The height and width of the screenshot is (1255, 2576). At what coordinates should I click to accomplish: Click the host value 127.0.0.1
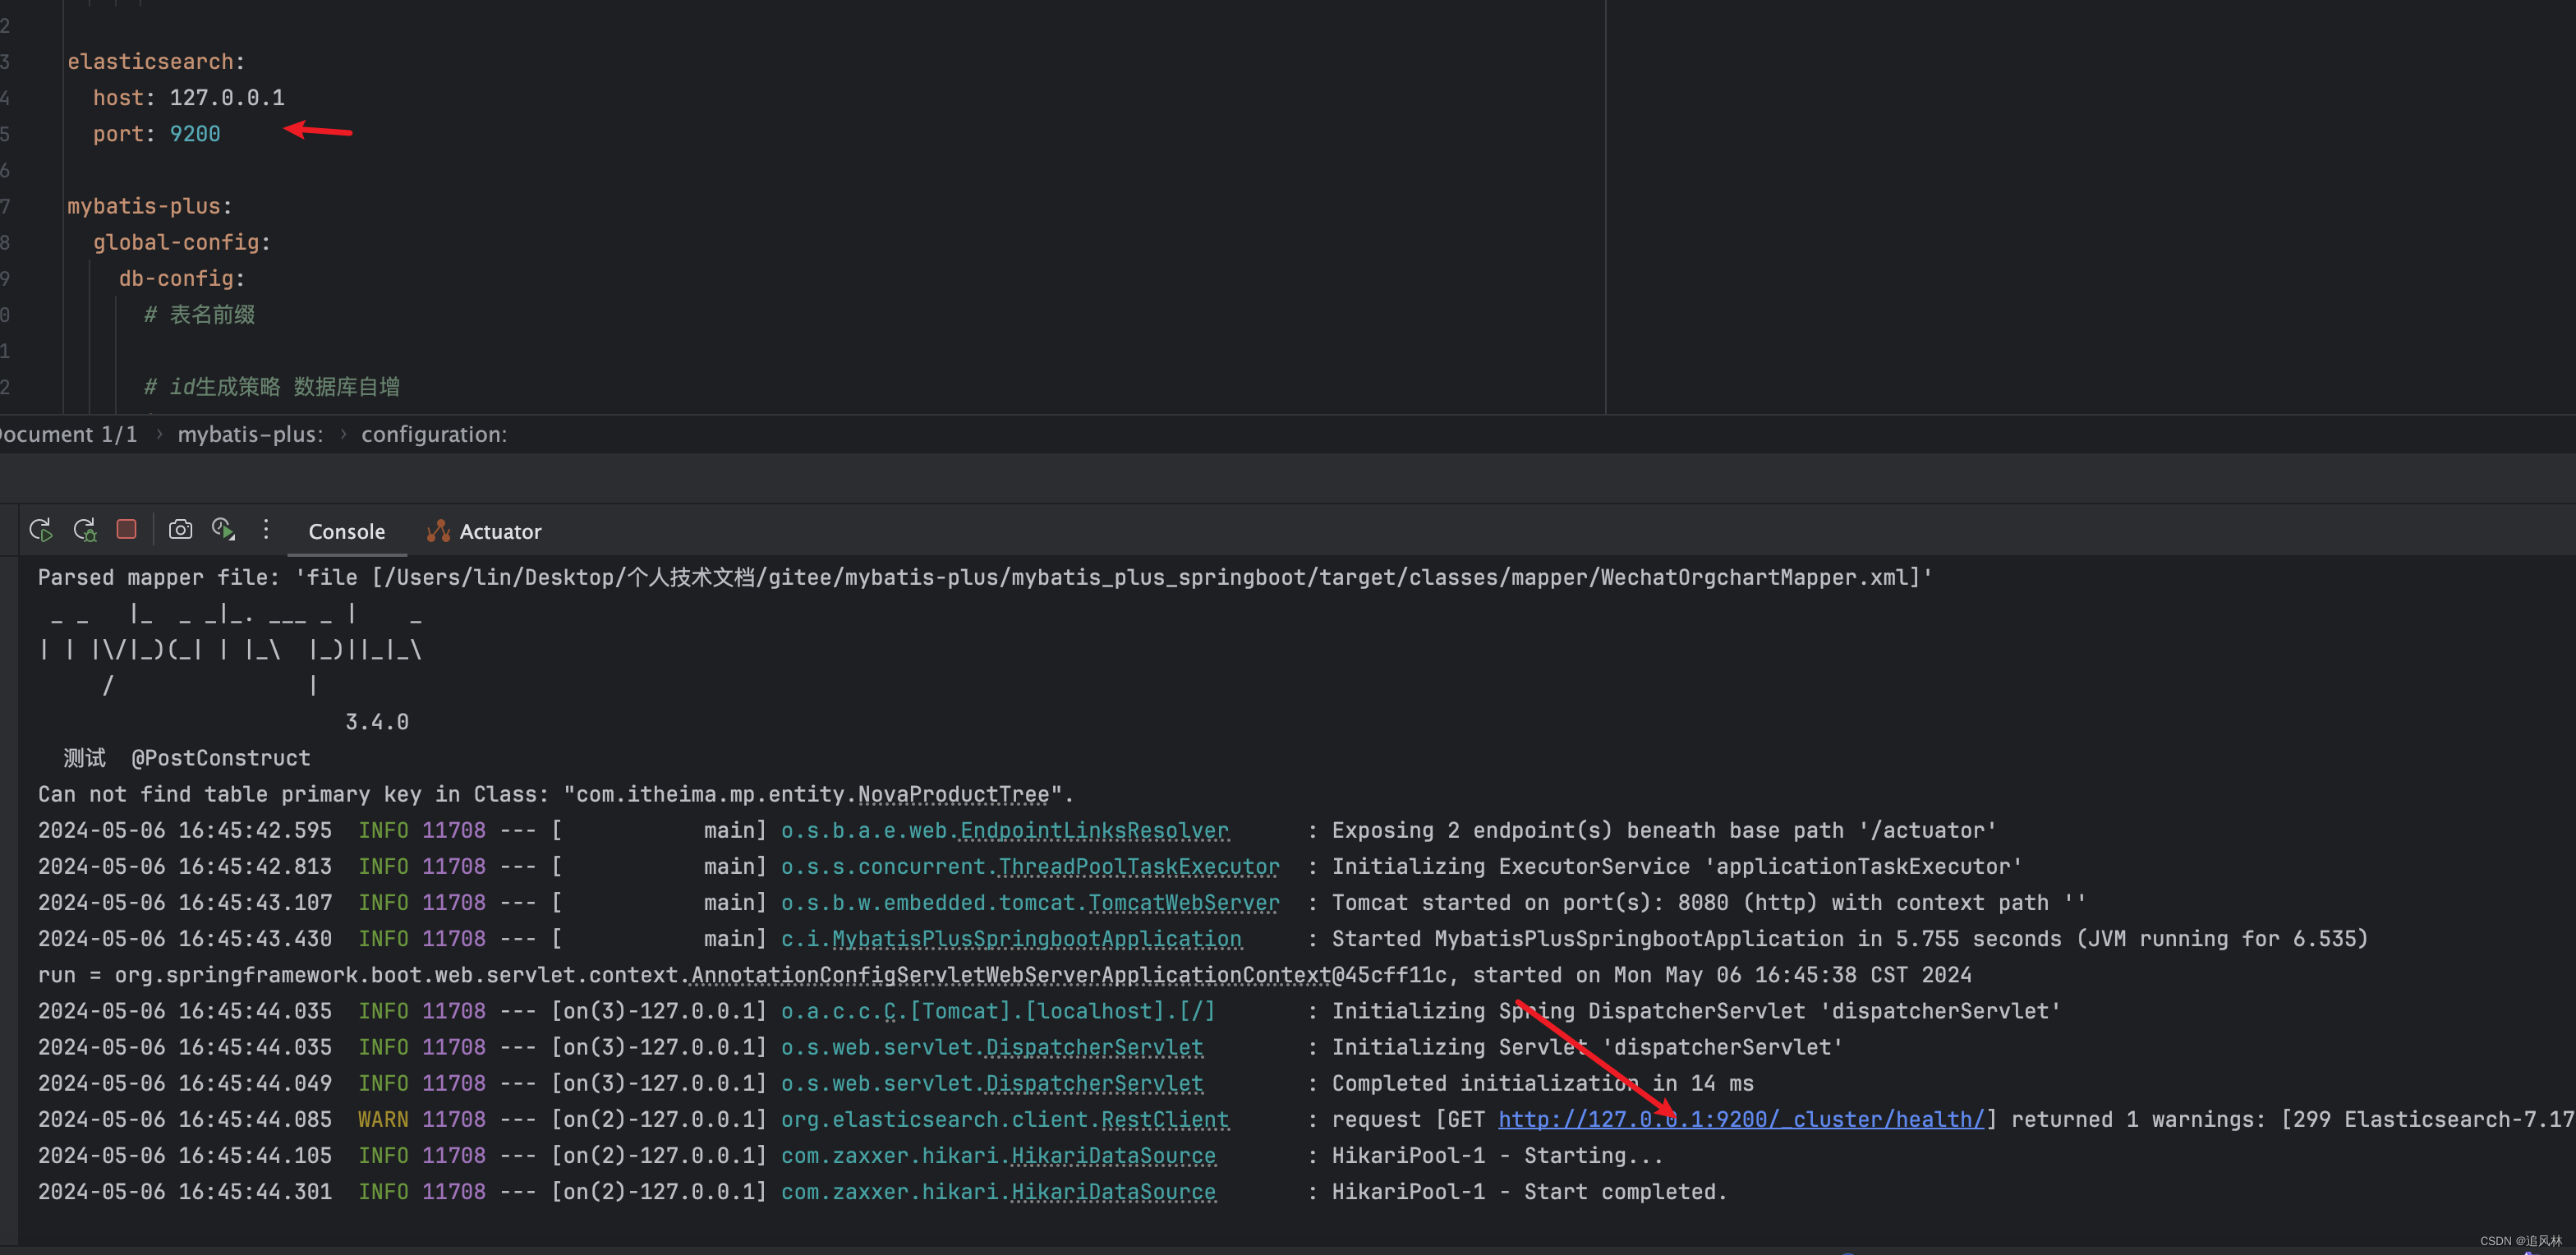(227, 98)
